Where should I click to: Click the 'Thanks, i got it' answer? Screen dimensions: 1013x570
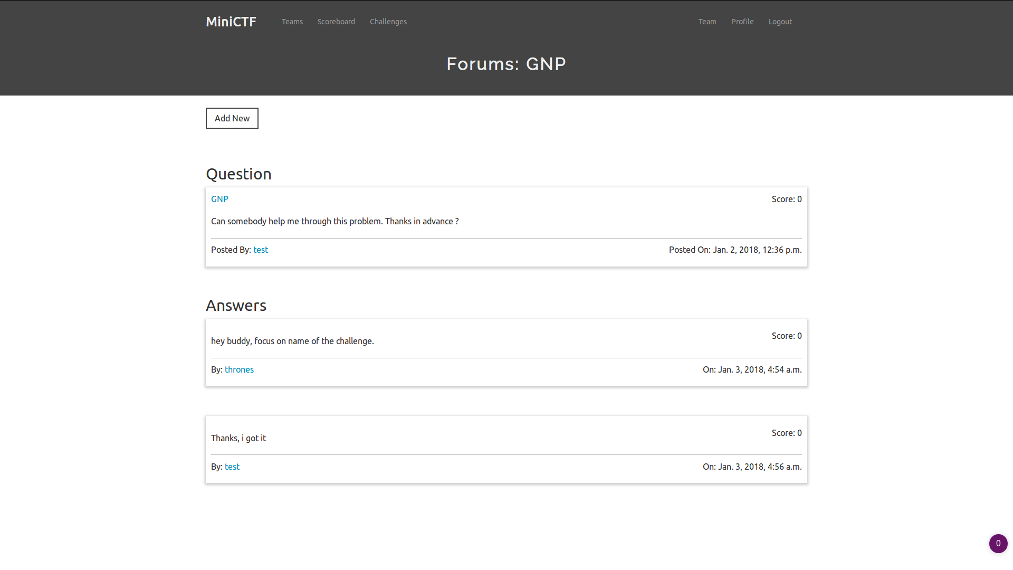pyautogui.click(x=238, y=438)
